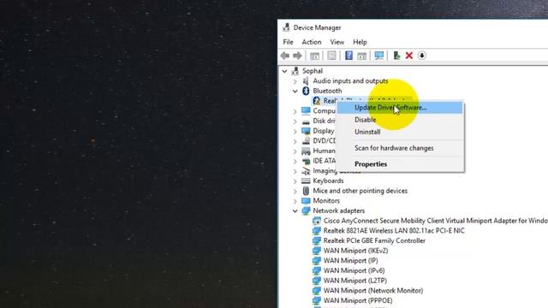Click red X Uninstall toolbar icon
This screenshot has width=548, height=308.
(x=409, y=56)
